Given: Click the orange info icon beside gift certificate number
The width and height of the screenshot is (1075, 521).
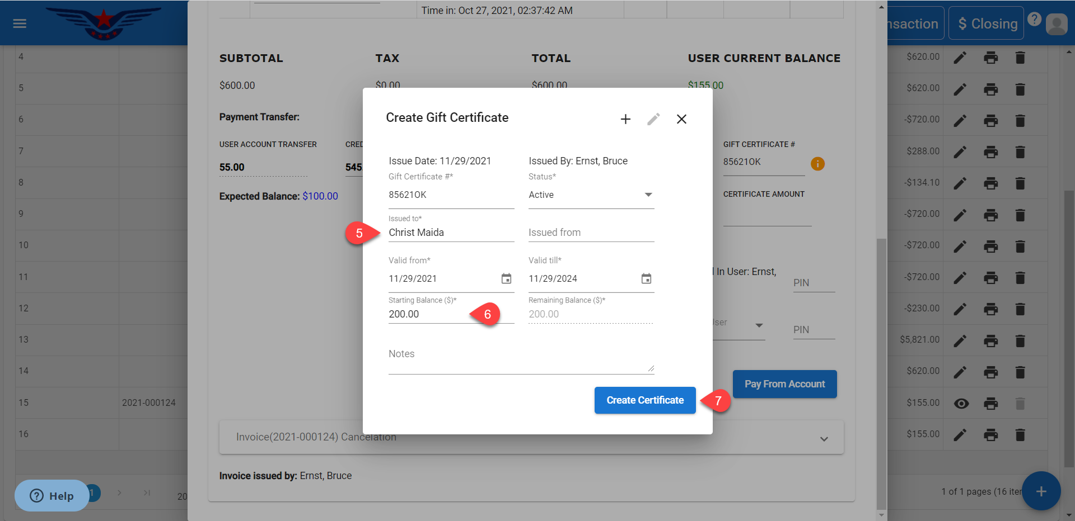Looking at the screenshot, I should click(x=817, y=164).
